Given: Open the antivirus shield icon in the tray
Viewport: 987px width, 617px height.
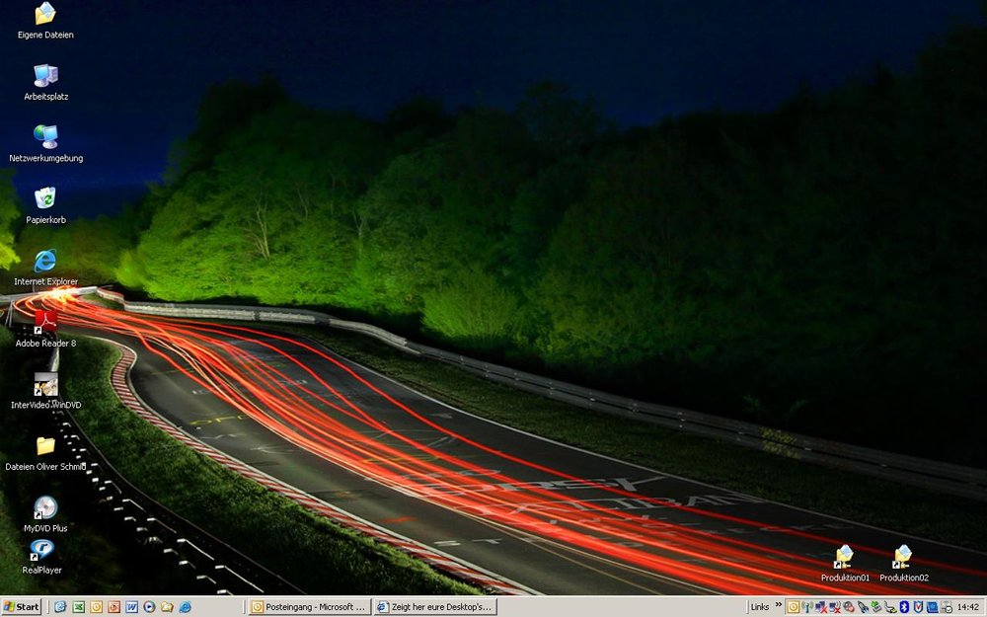Looking at the screenshot, I should click(919, 607).
